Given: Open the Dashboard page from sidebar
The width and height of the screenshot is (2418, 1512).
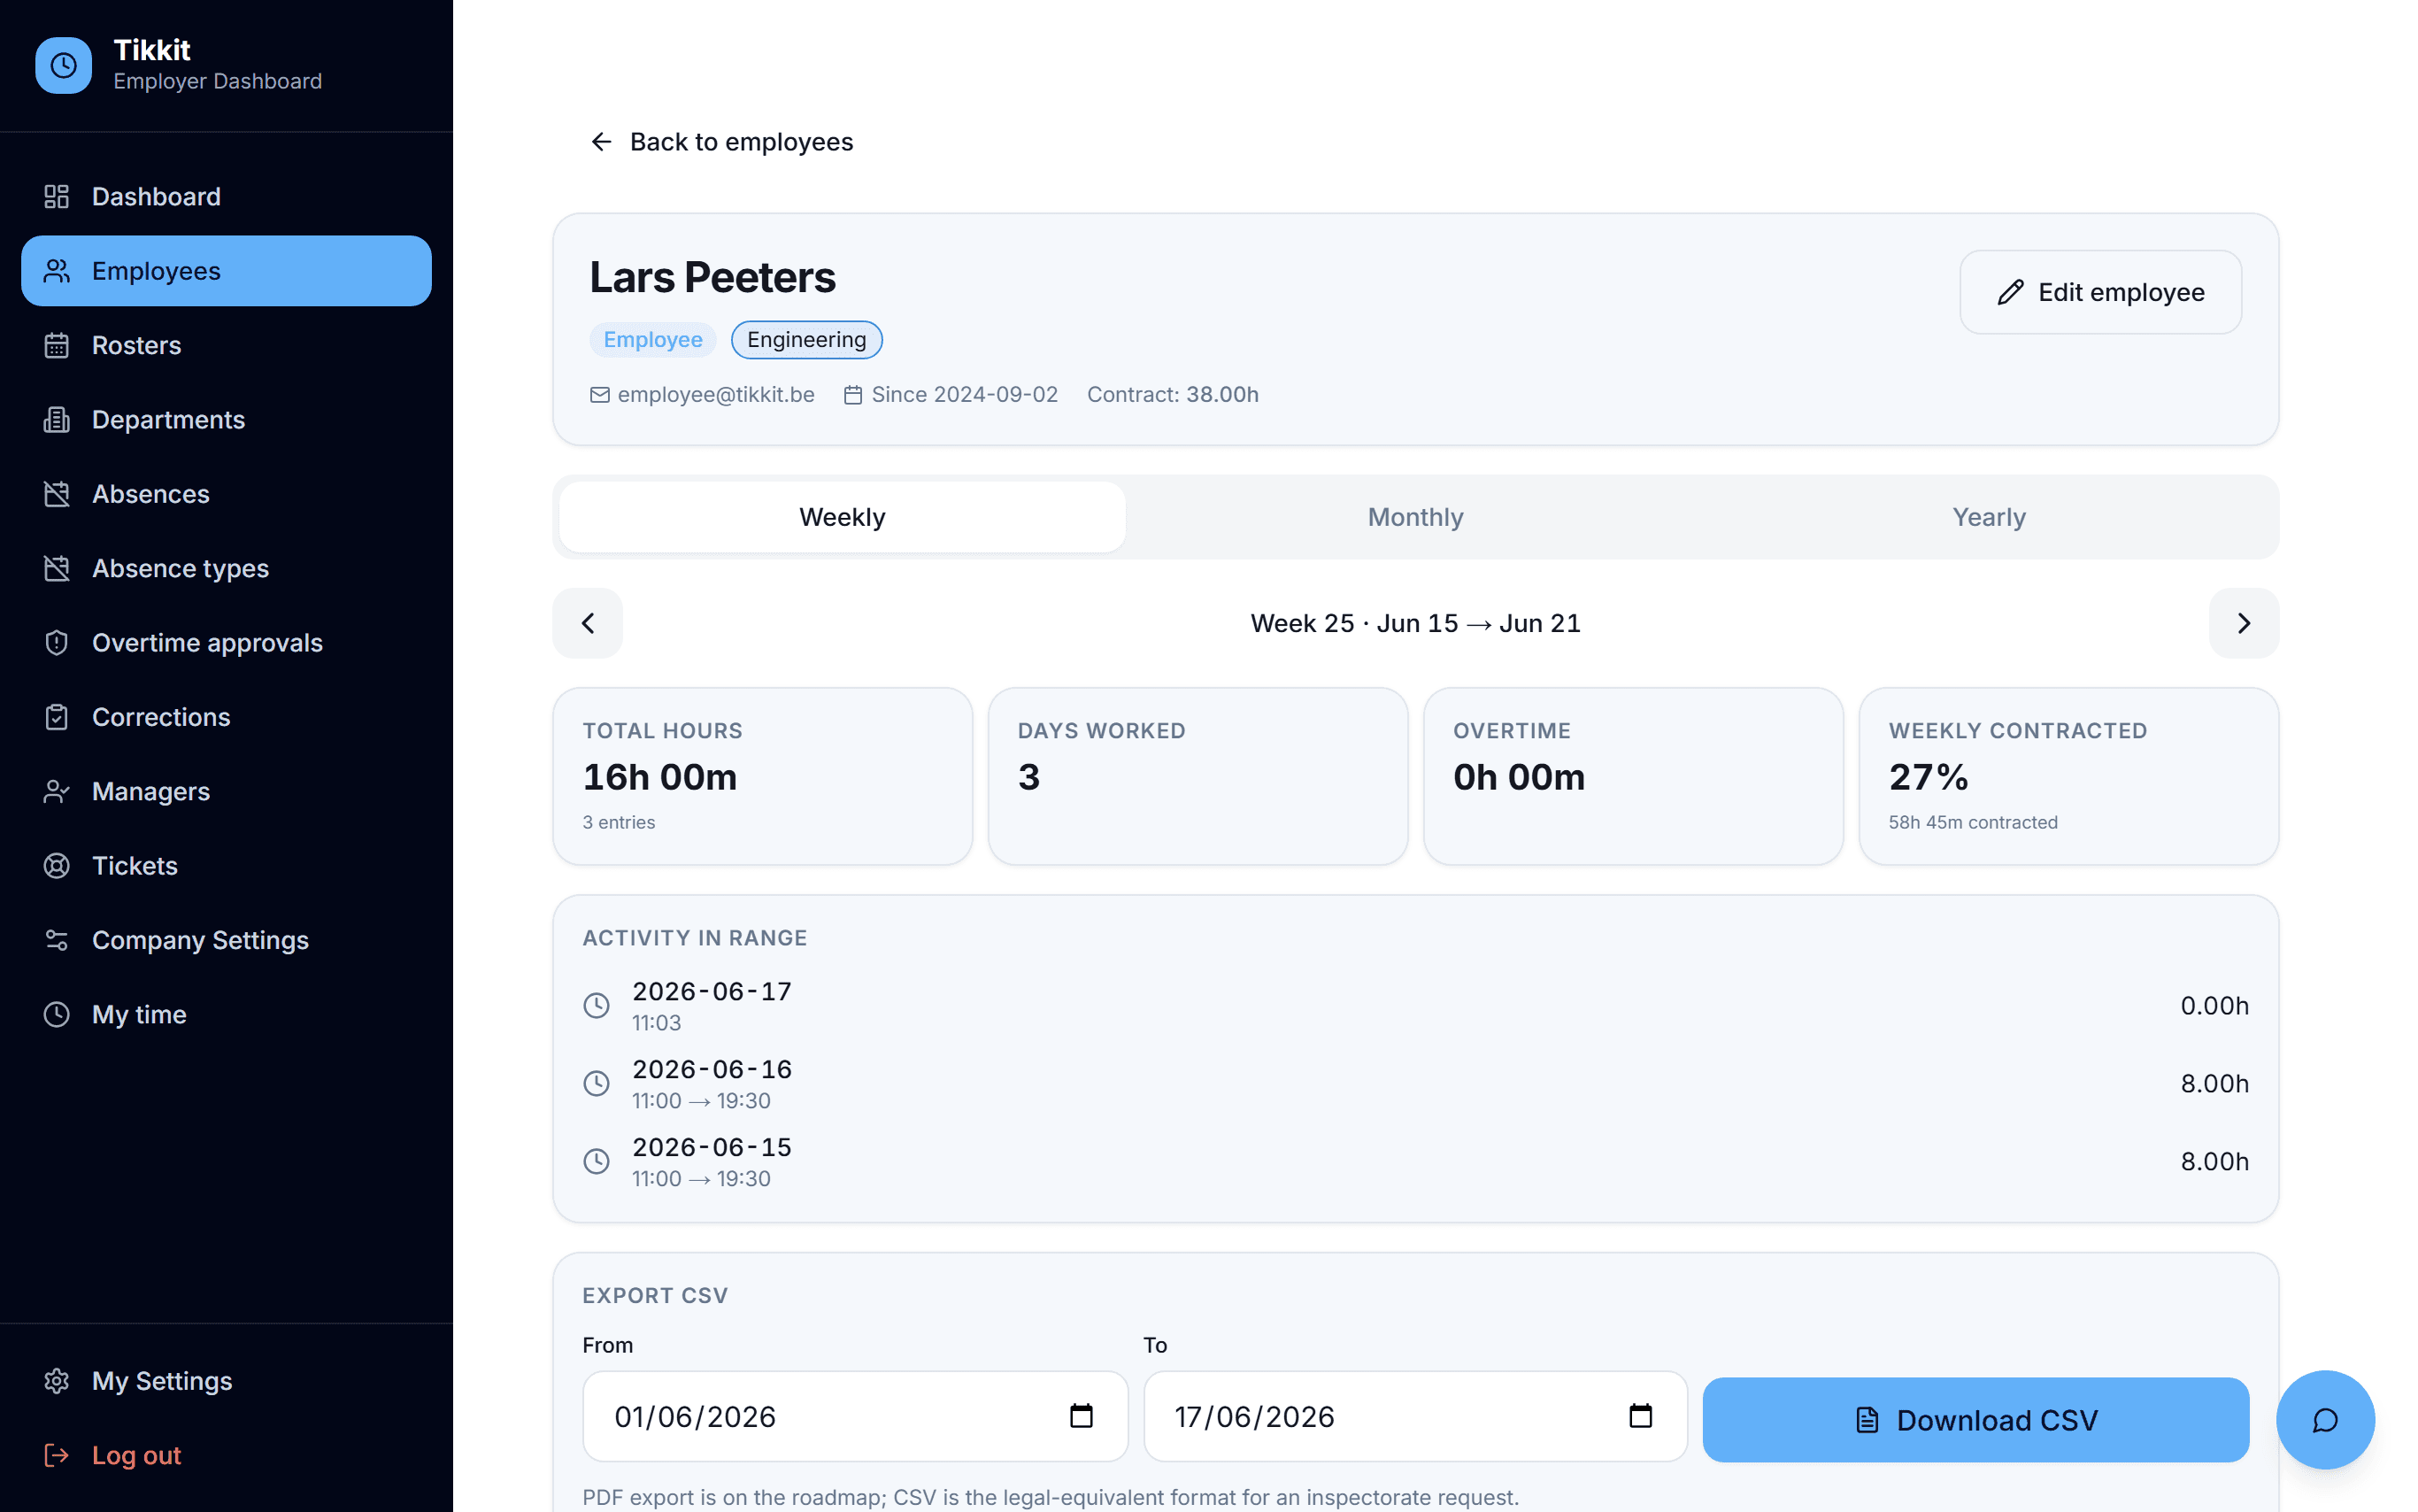Looking at the screenshot, I should pyautogui.click(x=226, y=197).
